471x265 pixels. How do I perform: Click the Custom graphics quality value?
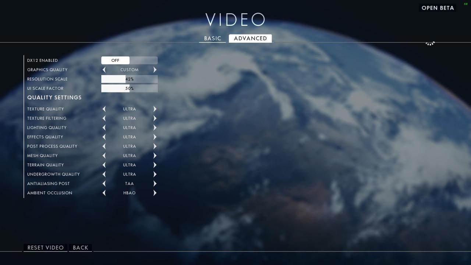[130, 70]
